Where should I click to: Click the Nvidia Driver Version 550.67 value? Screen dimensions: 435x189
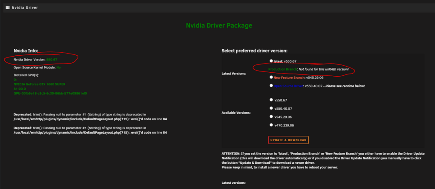(x=52, y=59)
